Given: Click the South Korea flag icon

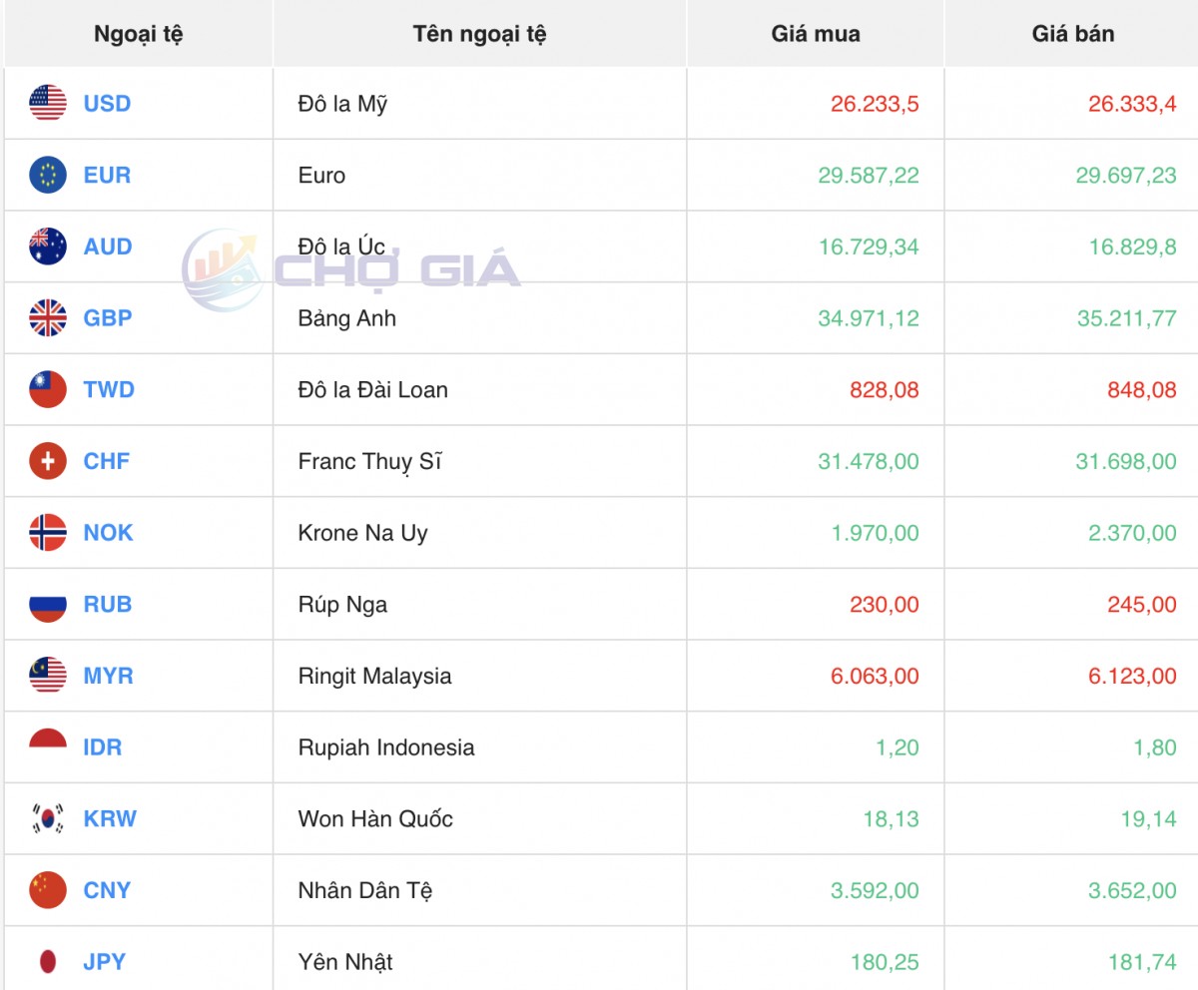Looking at the screenshot, I should 48,819.
